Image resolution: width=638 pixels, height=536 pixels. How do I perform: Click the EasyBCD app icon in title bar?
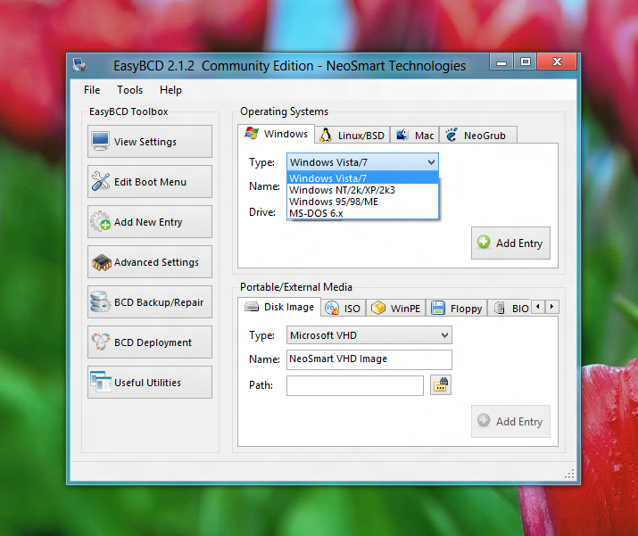79,65
